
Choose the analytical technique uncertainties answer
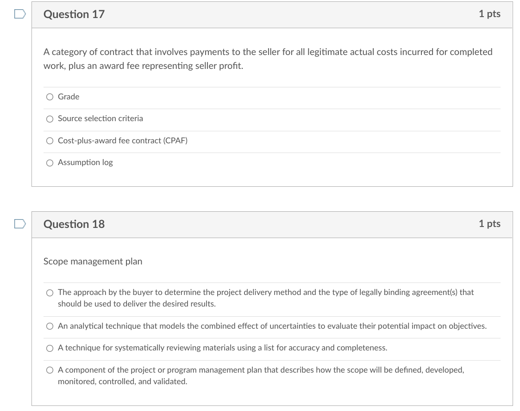[x=50, y=326]
